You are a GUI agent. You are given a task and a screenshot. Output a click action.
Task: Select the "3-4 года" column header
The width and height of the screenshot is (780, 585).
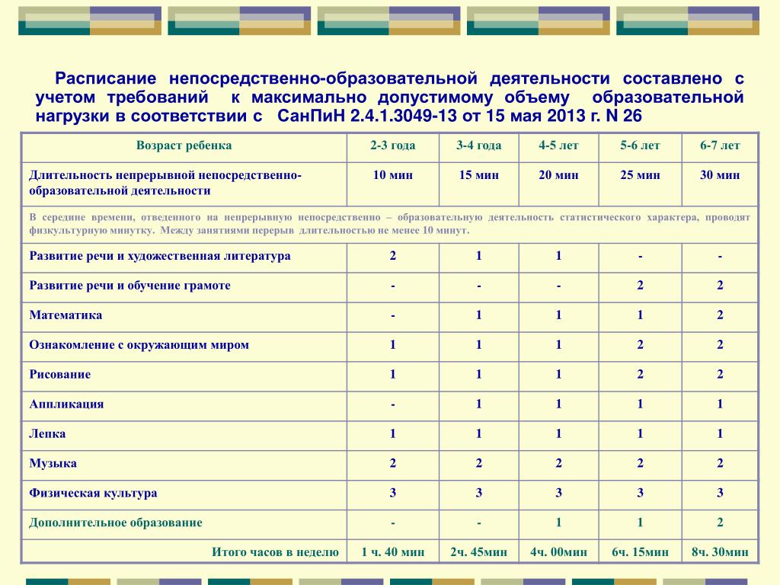[x=478, y=145]
